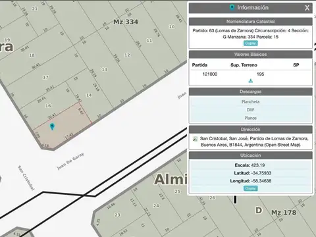Open the Plancheta download
Viewport: 316px width, 237px height.
(250, 101)
